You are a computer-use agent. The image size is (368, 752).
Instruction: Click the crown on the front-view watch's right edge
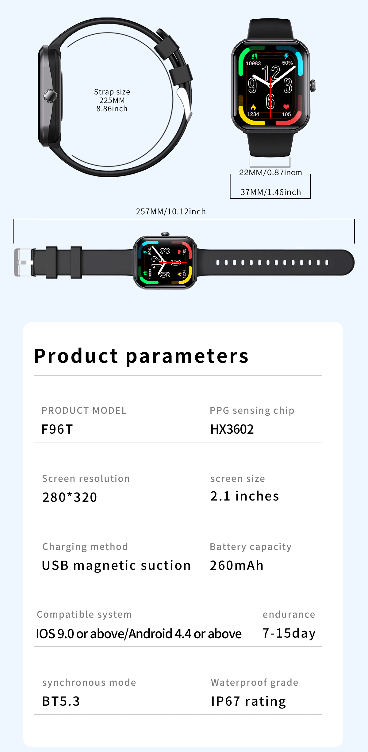click(313, 86)
